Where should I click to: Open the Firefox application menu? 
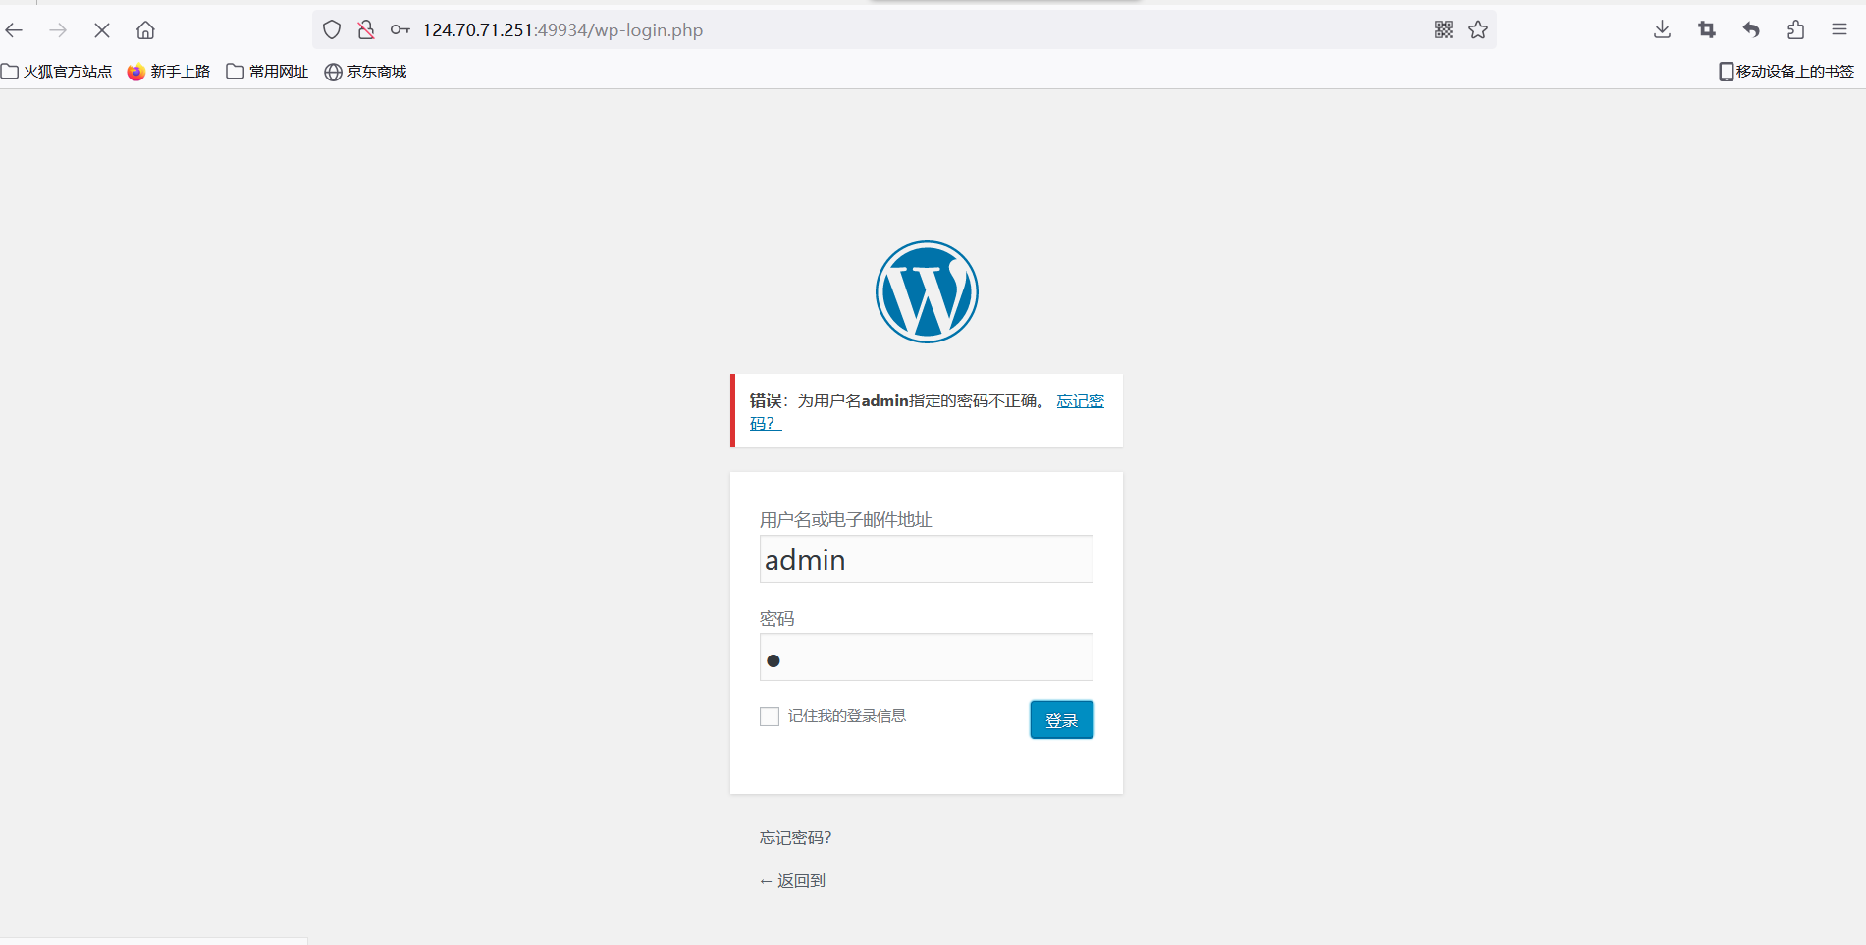tap(1839, 29)
